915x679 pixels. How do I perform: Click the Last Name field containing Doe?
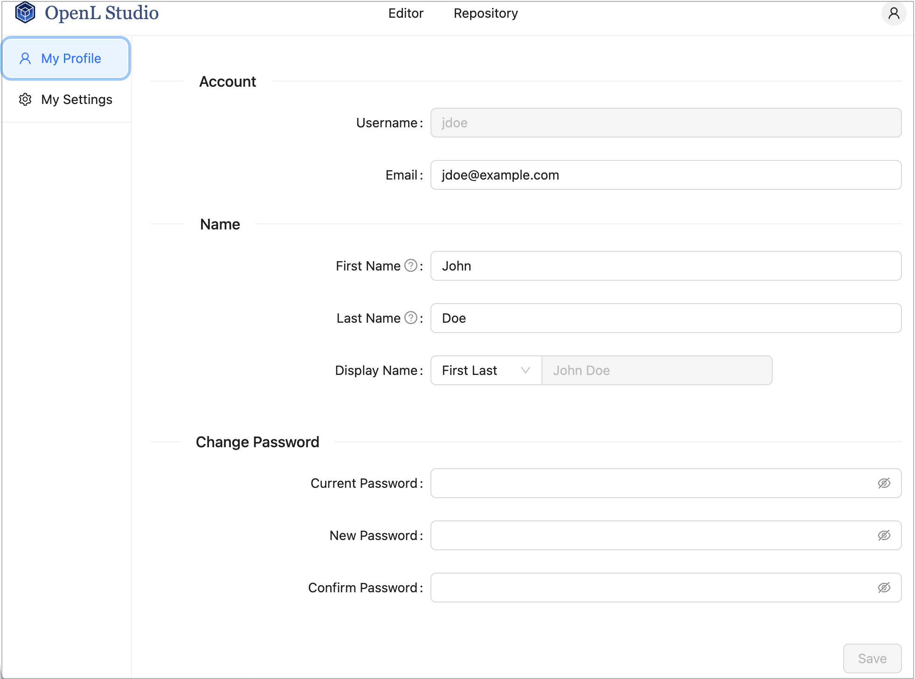click(665, 318)
